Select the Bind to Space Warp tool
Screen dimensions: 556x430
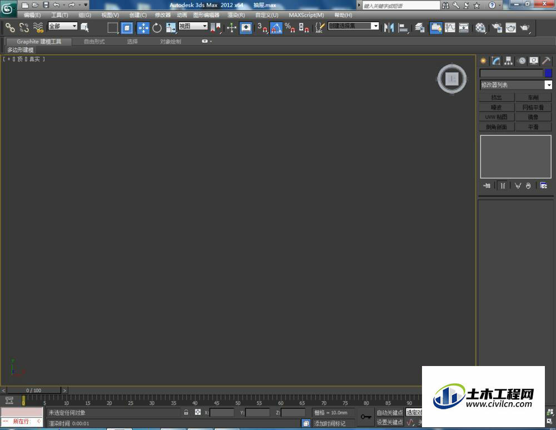click(x=38, y=27)
